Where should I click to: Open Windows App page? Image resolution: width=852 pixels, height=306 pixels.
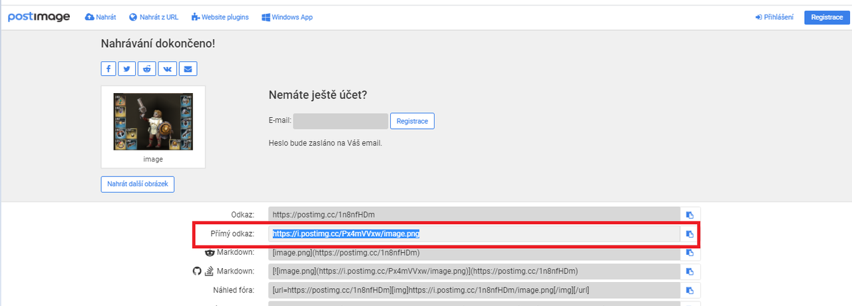(x=287, y=17)
